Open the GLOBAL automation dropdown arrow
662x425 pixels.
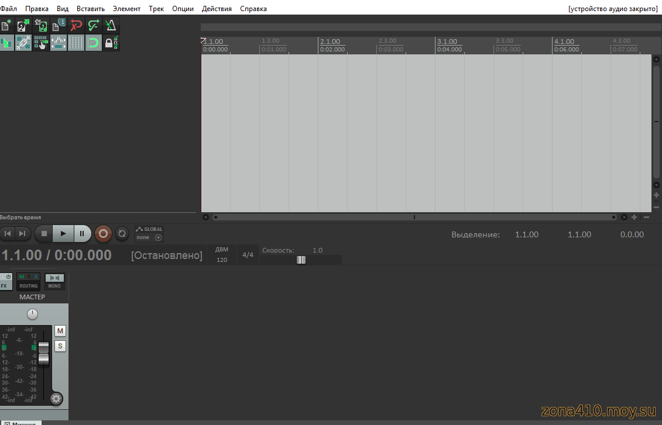158,238
